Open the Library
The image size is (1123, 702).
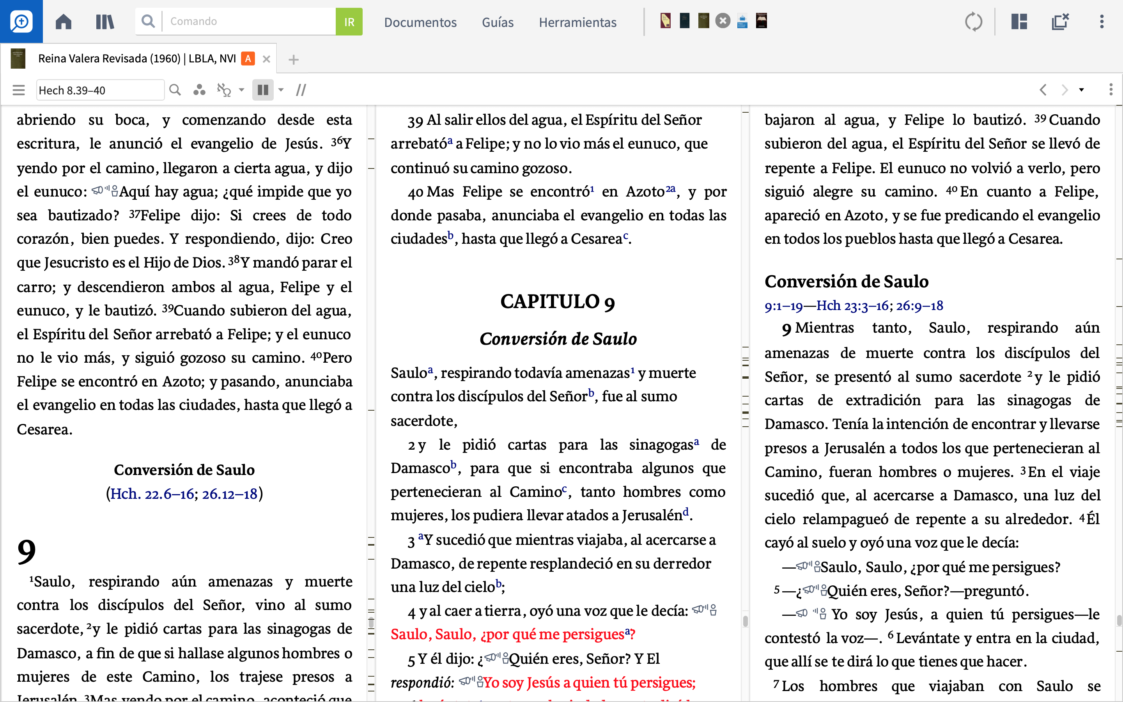(x=105, y=22)
